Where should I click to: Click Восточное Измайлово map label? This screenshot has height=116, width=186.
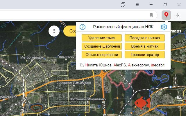pyautogui.click(x=88, y=99)
